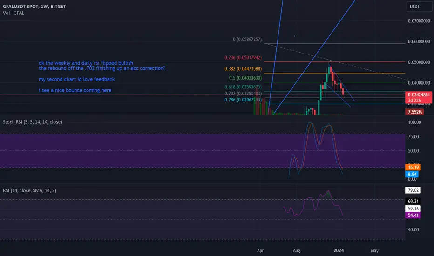Select the RSI (14, close, SMA, 14, 2) legend
The image size is (434, 256).
coord(29,190)
